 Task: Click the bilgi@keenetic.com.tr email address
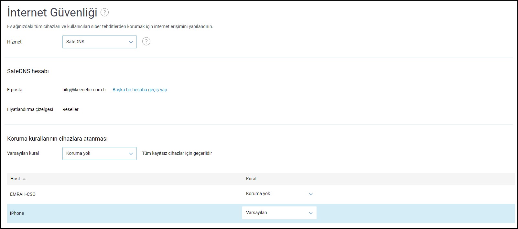point(84,90)
